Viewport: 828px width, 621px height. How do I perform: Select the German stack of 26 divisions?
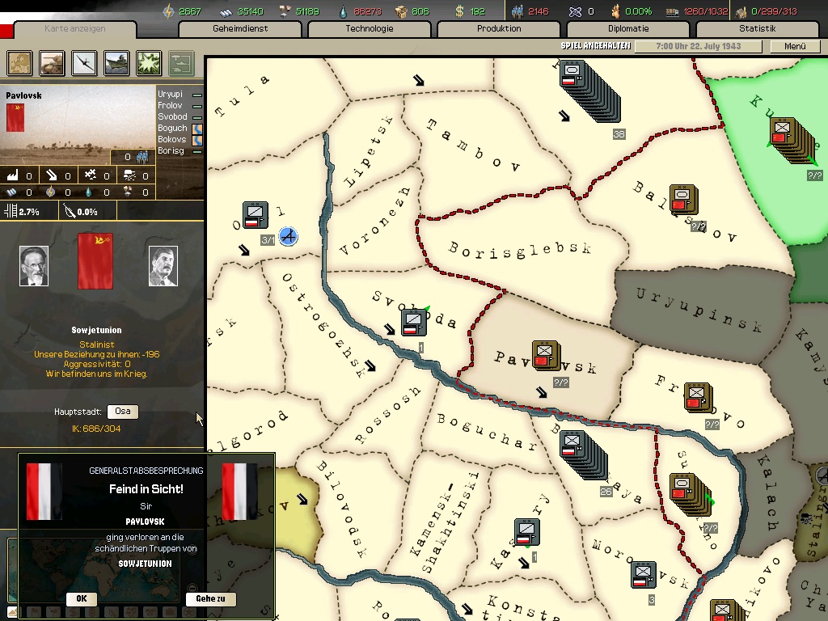(583, 454)
